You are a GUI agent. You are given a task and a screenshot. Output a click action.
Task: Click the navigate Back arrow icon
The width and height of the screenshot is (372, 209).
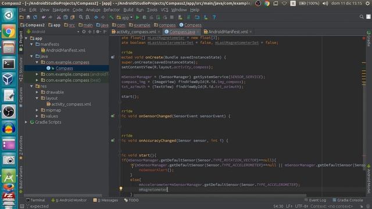click(96, 17)
